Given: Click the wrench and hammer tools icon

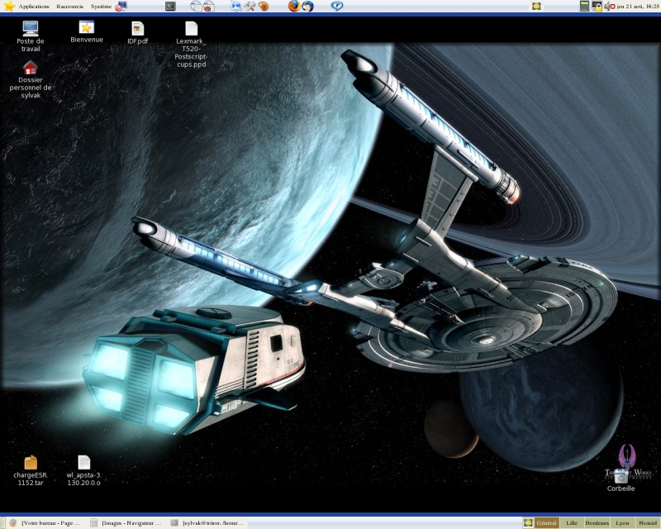Looking at the screenshot, I should coord(250,6).
